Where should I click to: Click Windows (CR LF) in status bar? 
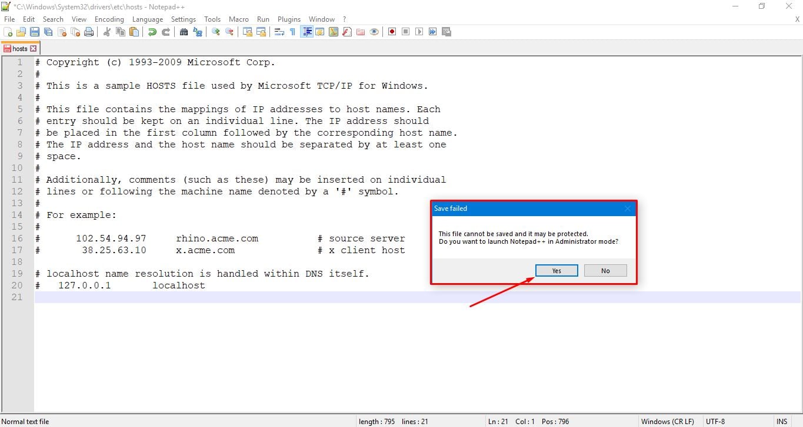pos(667,422)
